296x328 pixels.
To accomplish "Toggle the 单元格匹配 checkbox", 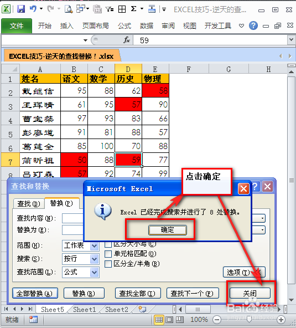I will (x=108, y=254).
